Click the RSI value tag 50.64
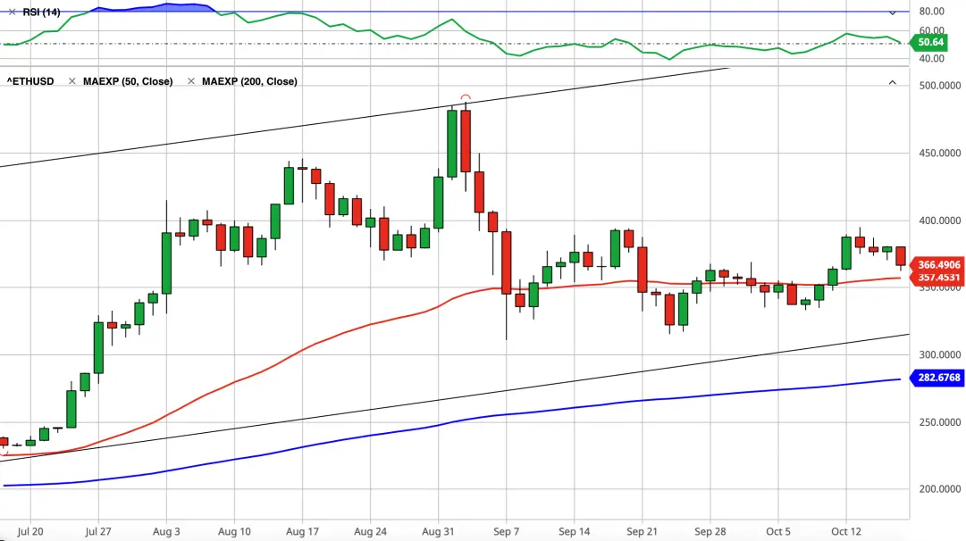This screenshot has height=541, width=966. tap(929, 43)
